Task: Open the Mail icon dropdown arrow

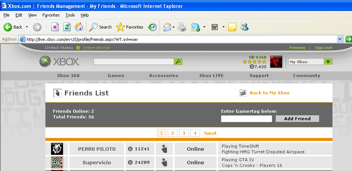Action: pos(174,27)
